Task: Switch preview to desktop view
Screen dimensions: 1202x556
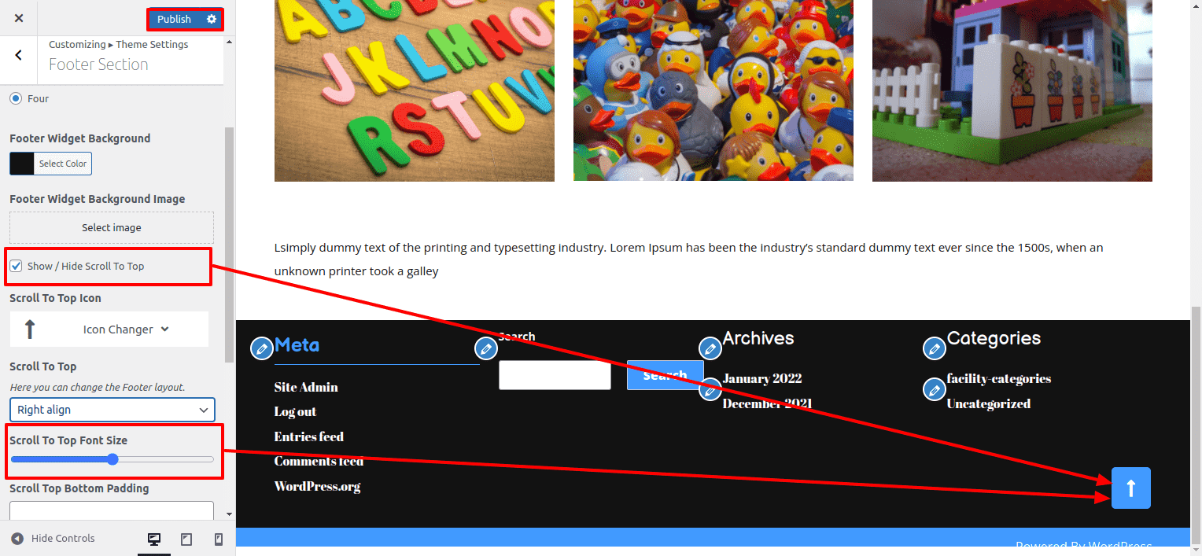Action: pyautogui.click(x=154, y=538)
